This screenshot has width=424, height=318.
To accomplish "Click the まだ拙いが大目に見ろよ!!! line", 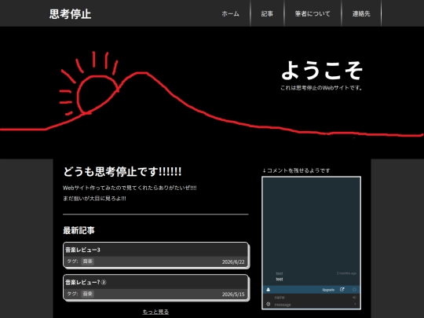I will click(94, 199).
